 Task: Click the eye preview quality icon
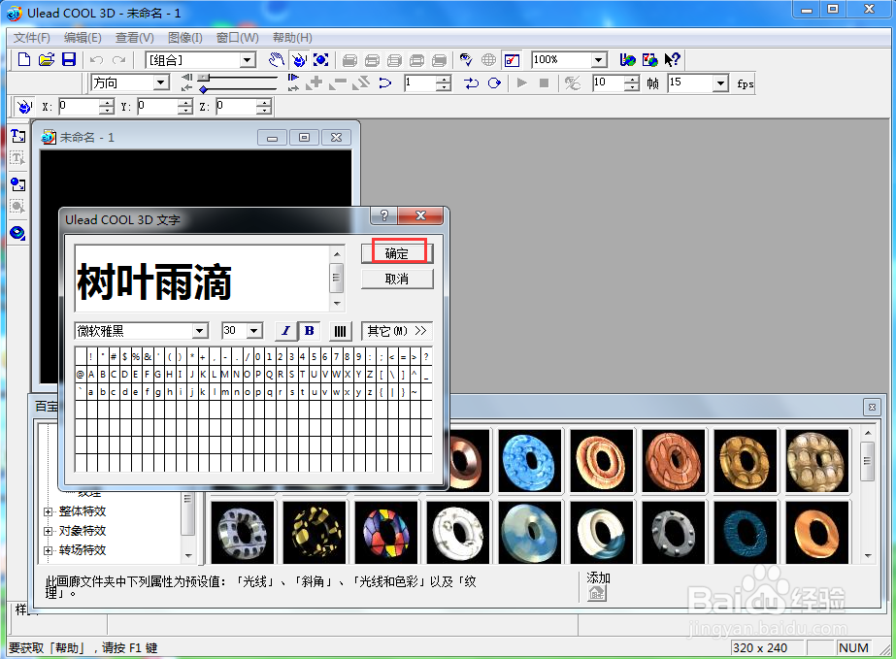[x=466, y=59]
